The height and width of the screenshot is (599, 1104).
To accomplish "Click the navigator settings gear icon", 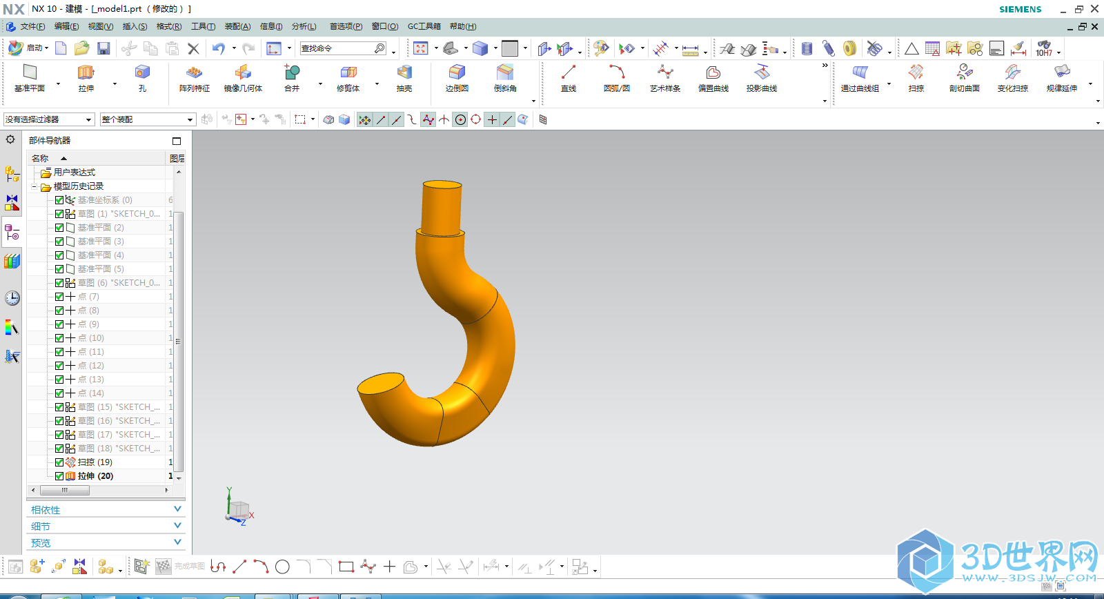I will coord(10,139).
